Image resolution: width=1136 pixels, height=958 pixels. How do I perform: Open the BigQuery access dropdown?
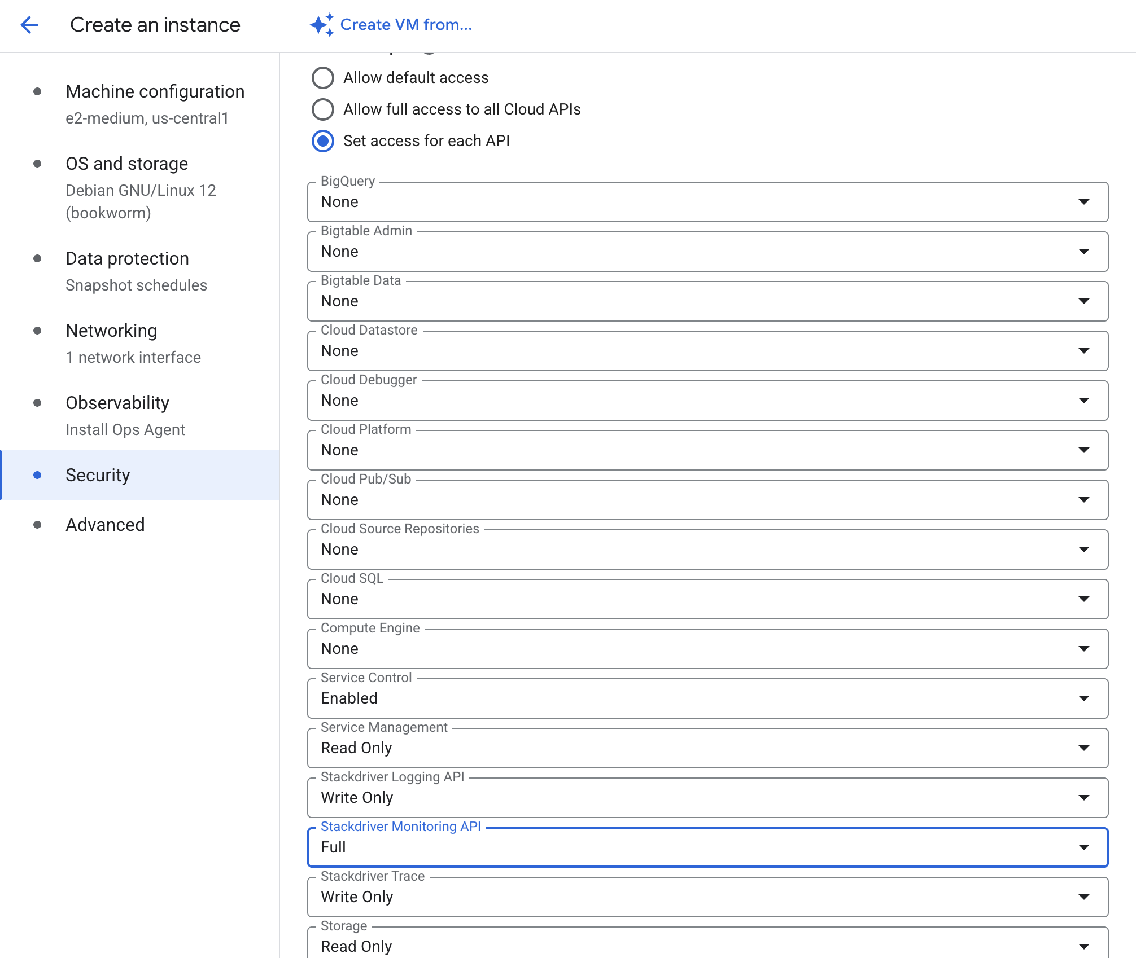coord(707,202)
